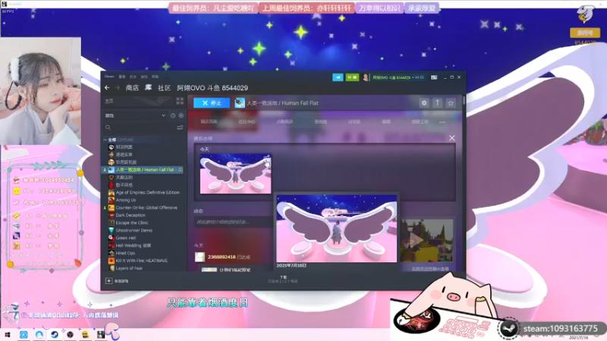
Task: Click the Among Us game icon
Action: [x=111, y=200]
